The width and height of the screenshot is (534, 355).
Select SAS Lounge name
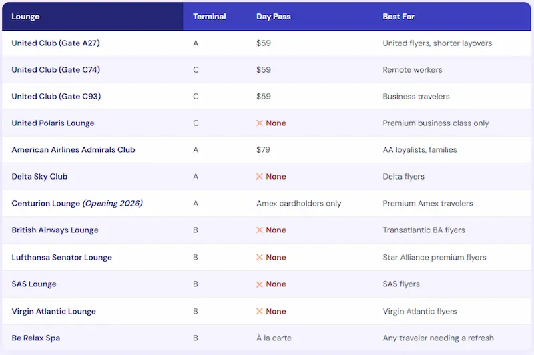point(34,284)
